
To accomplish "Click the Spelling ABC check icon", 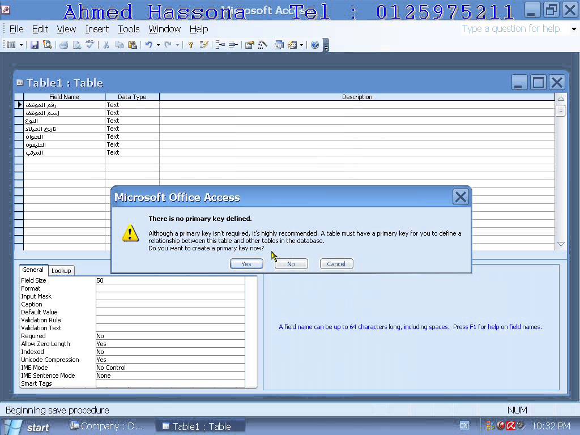I will click(x=90, y=45).
